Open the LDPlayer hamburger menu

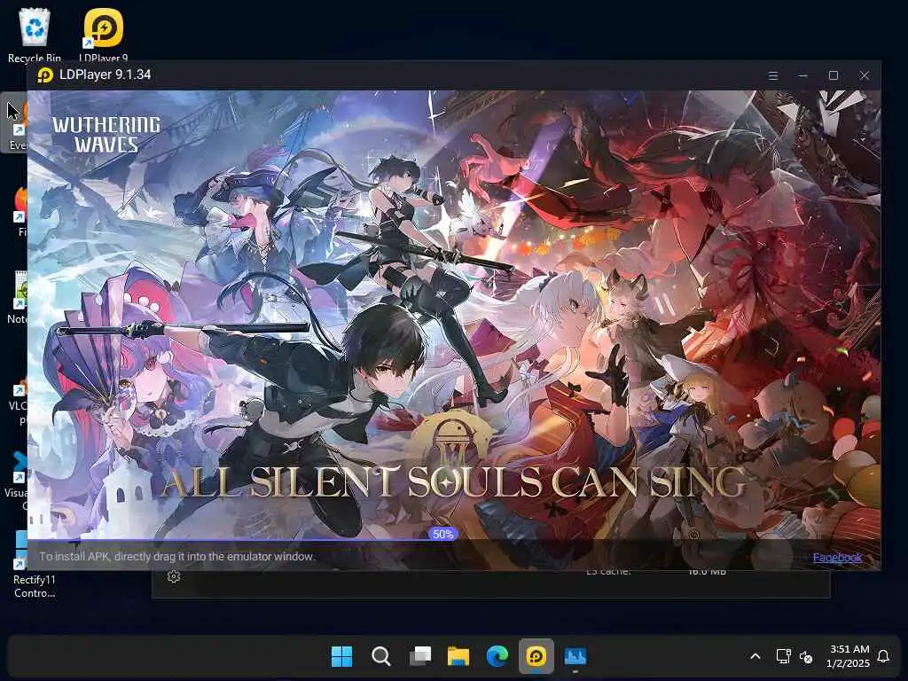point(772,76)
